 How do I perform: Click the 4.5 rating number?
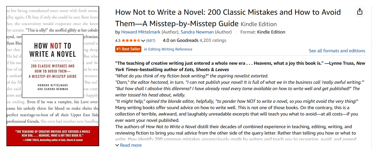[118, 41]
